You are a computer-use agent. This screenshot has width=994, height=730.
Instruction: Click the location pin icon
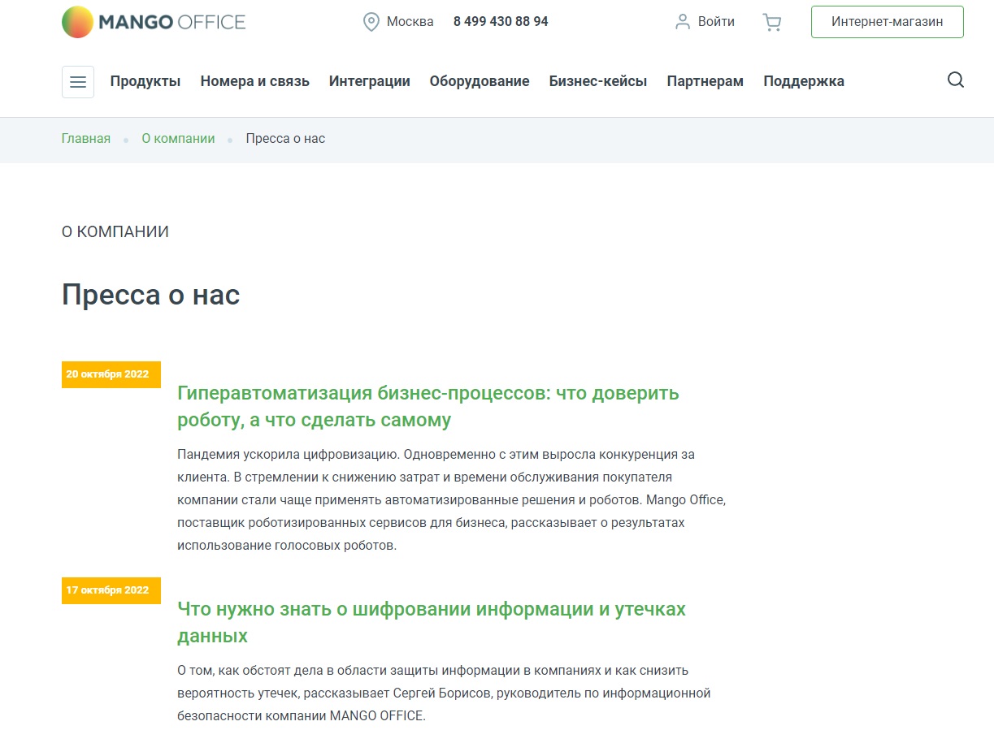click(x=371, y=22)
